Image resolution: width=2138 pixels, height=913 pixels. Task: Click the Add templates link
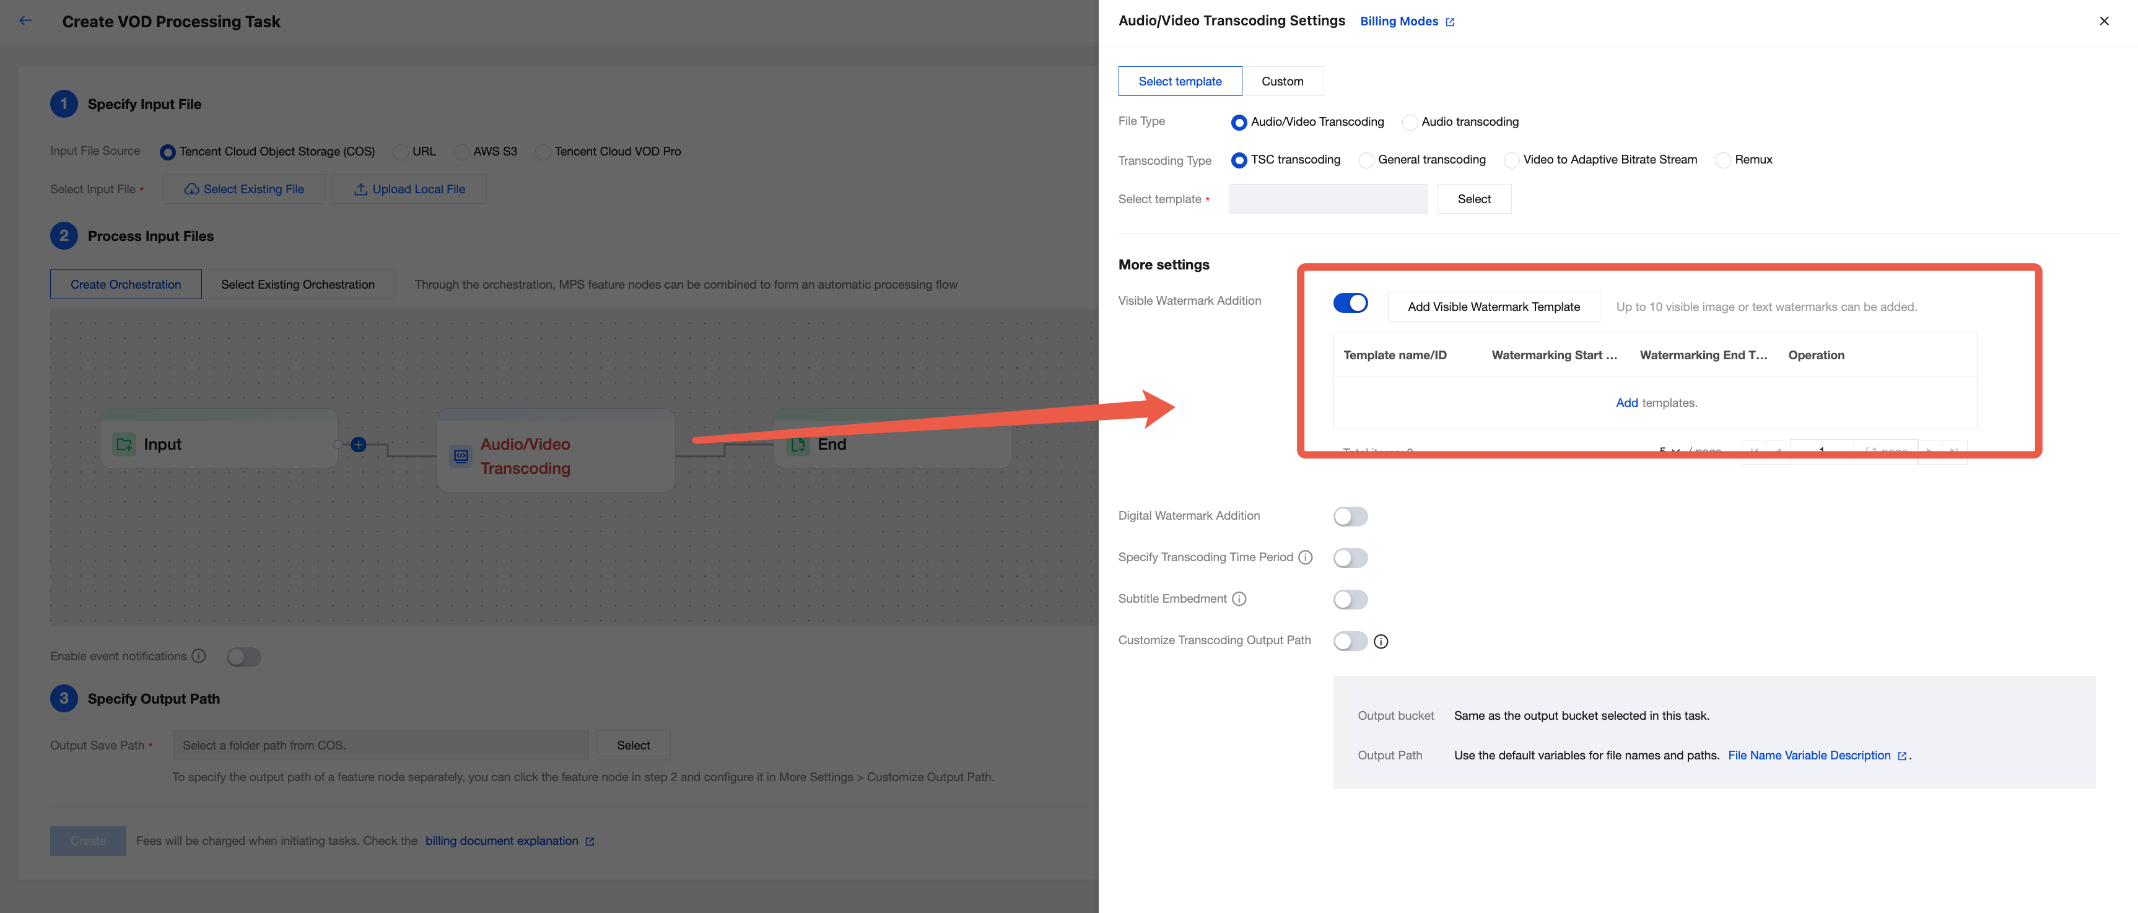coord(1626,403)
